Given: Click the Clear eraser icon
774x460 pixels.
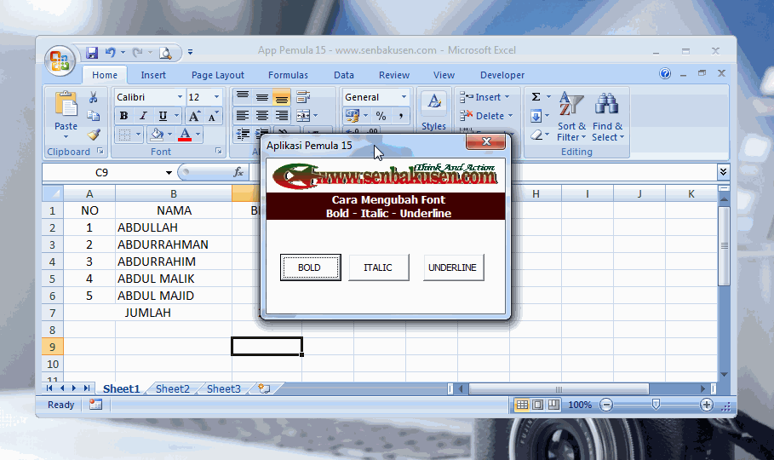Looking at the screenshot, I should coord(536,135).
